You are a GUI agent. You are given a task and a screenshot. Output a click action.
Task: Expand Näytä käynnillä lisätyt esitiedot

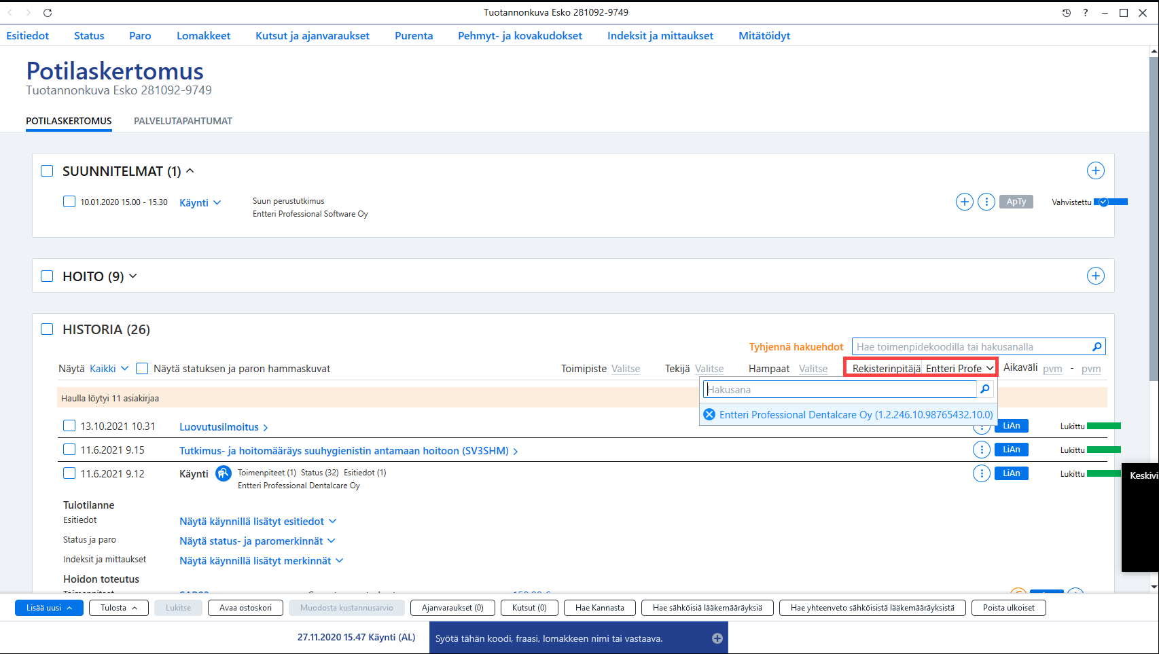click(258, 522)
